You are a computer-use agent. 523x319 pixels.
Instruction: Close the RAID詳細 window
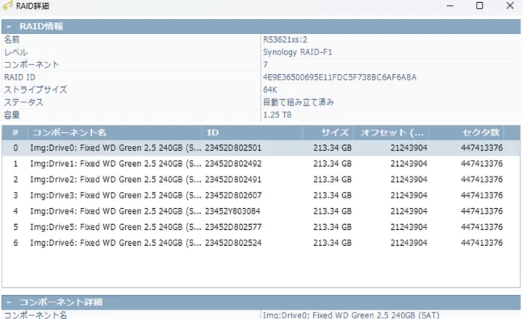click(x=510, y=6)
